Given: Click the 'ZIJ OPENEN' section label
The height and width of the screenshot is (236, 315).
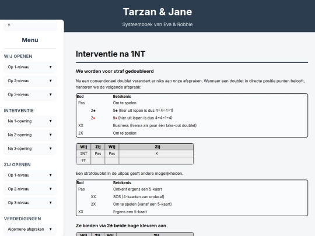Looking at the screenshot, I should 17,165.
